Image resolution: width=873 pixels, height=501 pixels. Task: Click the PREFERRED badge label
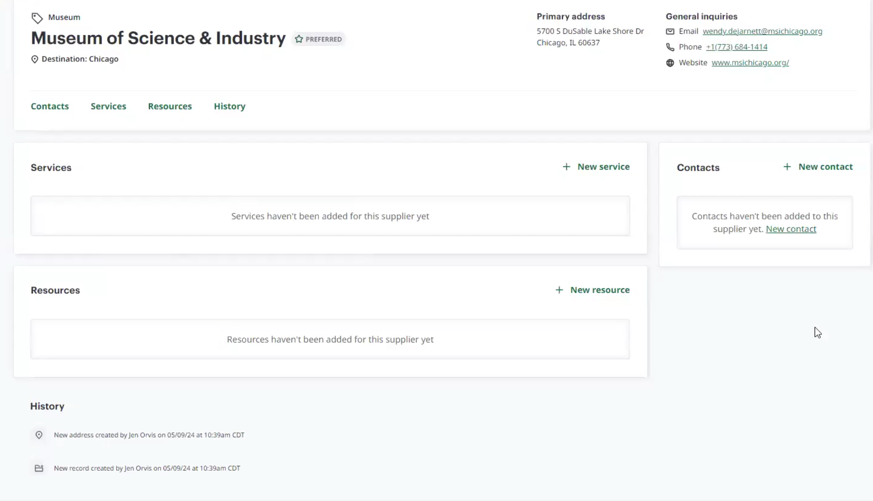(323, 39)
